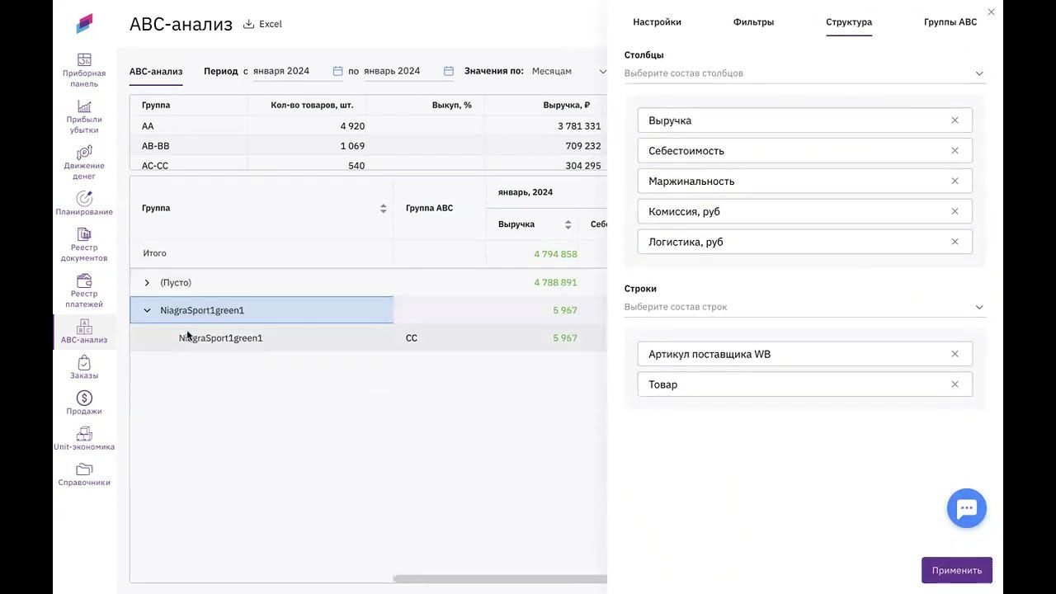Open Реестр документов in sidebar
This screenshot has width=1056, height=594.
click(x=84, y=235)
